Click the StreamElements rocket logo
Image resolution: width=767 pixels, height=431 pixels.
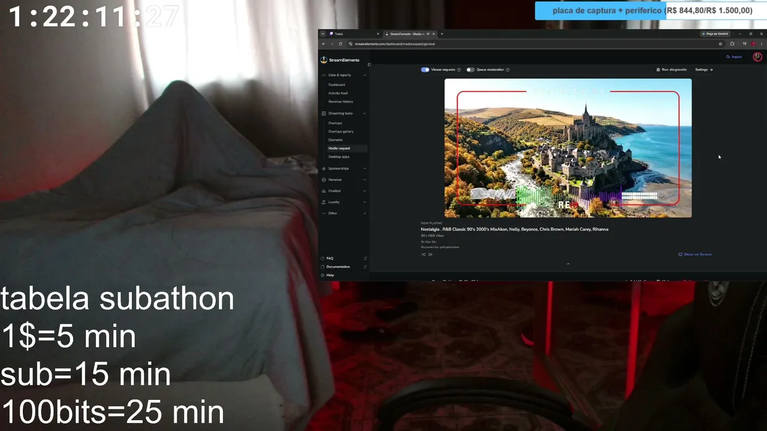coord(324,60)
